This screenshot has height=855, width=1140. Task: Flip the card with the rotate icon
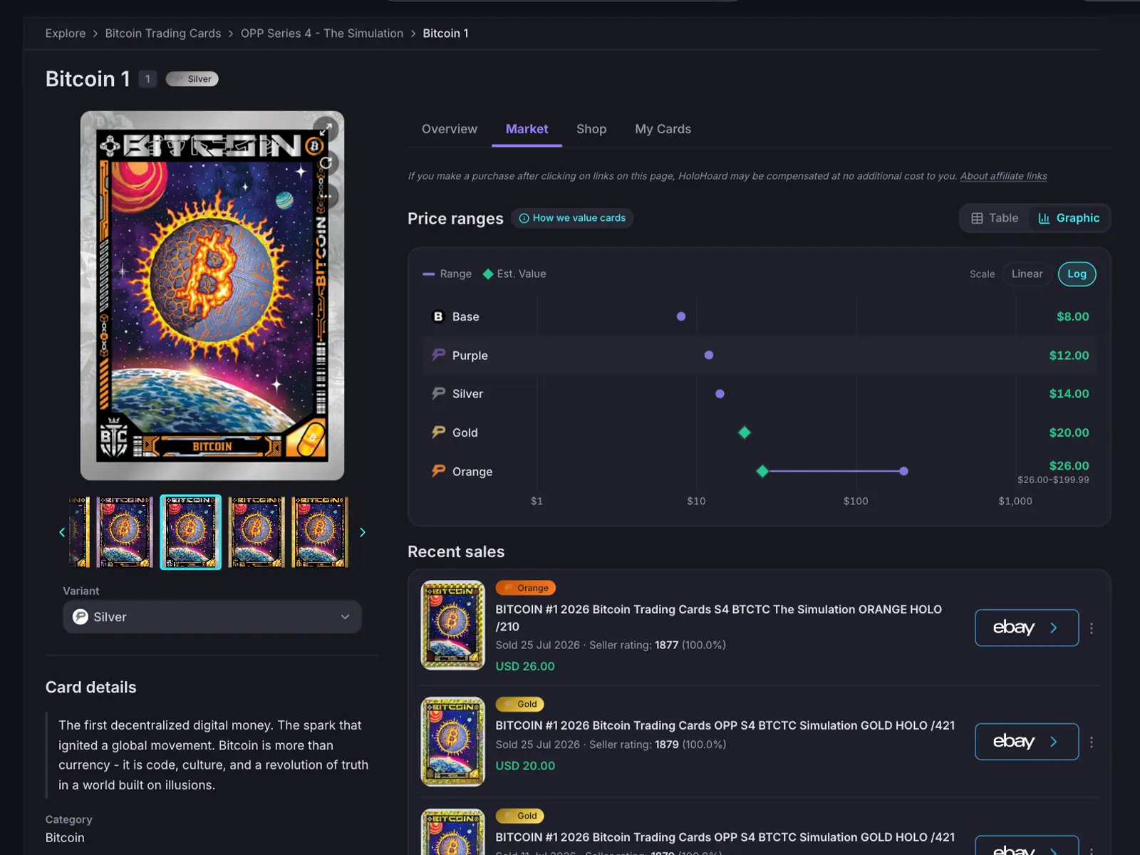click(326, 162)
